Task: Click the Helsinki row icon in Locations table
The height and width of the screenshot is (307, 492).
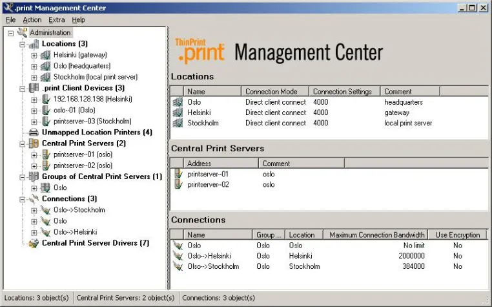Action: tap(178, 112)
